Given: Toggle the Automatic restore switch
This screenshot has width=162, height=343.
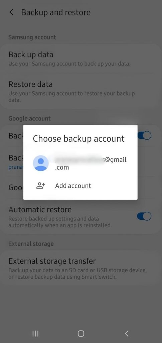Looking at the screenshot, I should [x=144, y=216].
